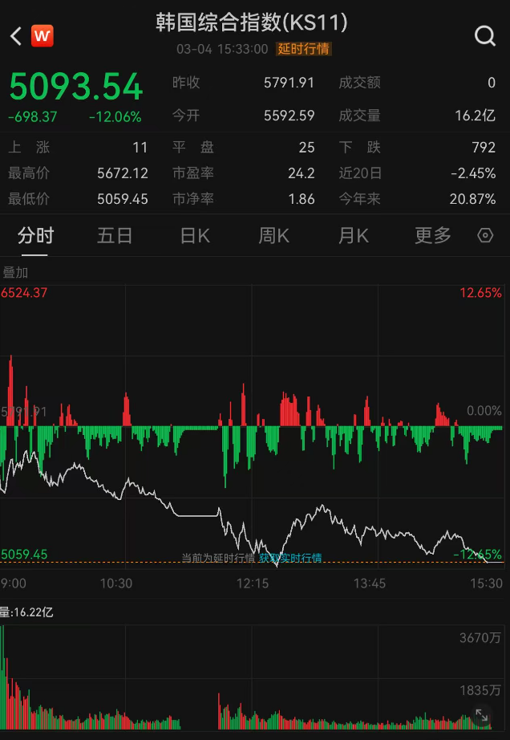Tap the 延时行情 delayed quote badge
Screen dimensions: 510x740
tap(303, 49)
